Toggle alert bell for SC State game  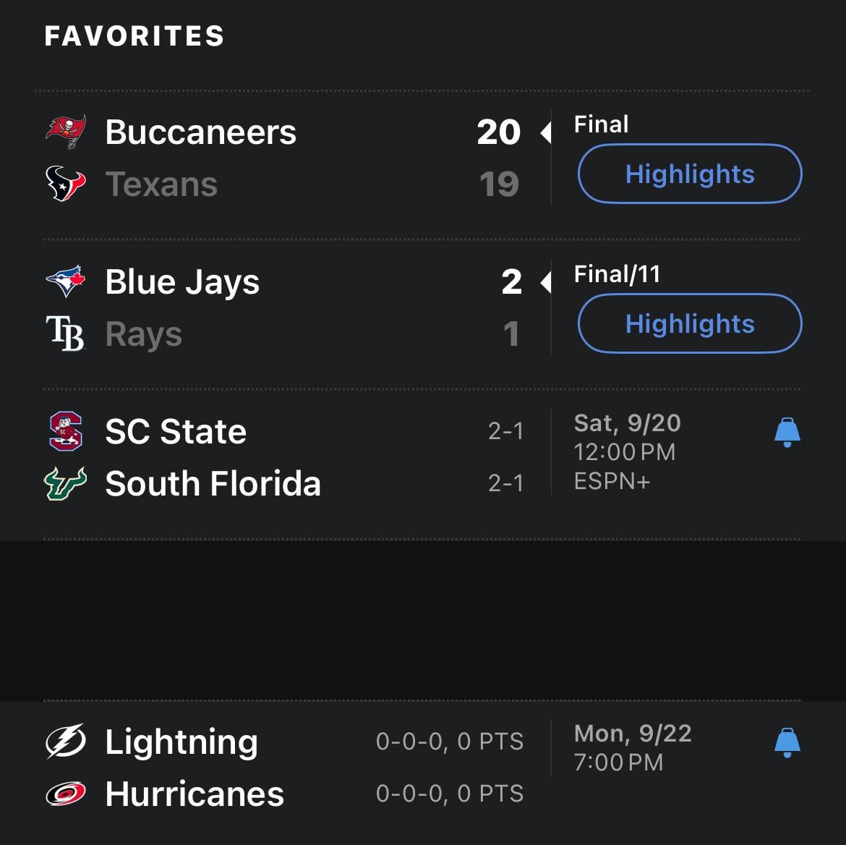pyautogui.click(x=787, y=433)
